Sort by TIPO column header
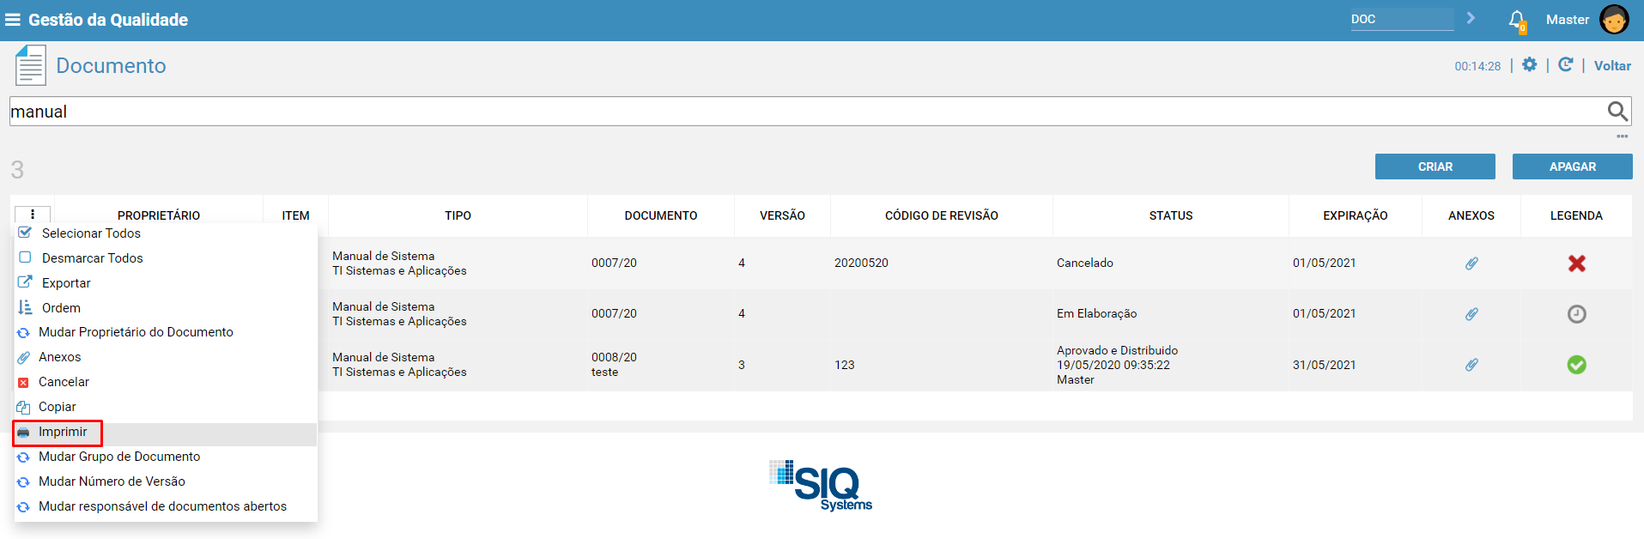Image resolution: width=1644 pixels, height=539 pixels. pyautogui.click(x=458, y=215)
